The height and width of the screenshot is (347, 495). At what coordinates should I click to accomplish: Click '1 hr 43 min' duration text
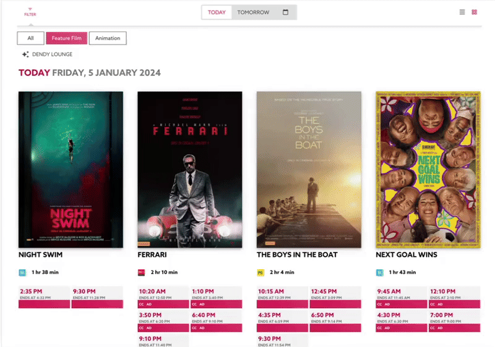402,272
